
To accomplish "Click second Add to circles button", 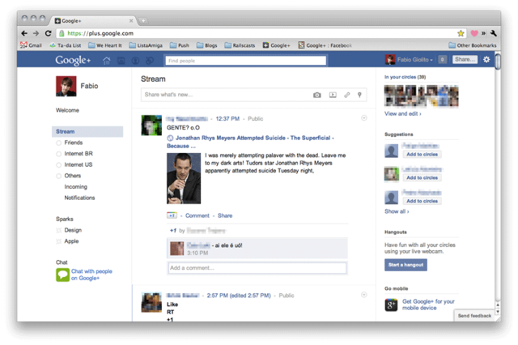I will click(x=422, y=178).
